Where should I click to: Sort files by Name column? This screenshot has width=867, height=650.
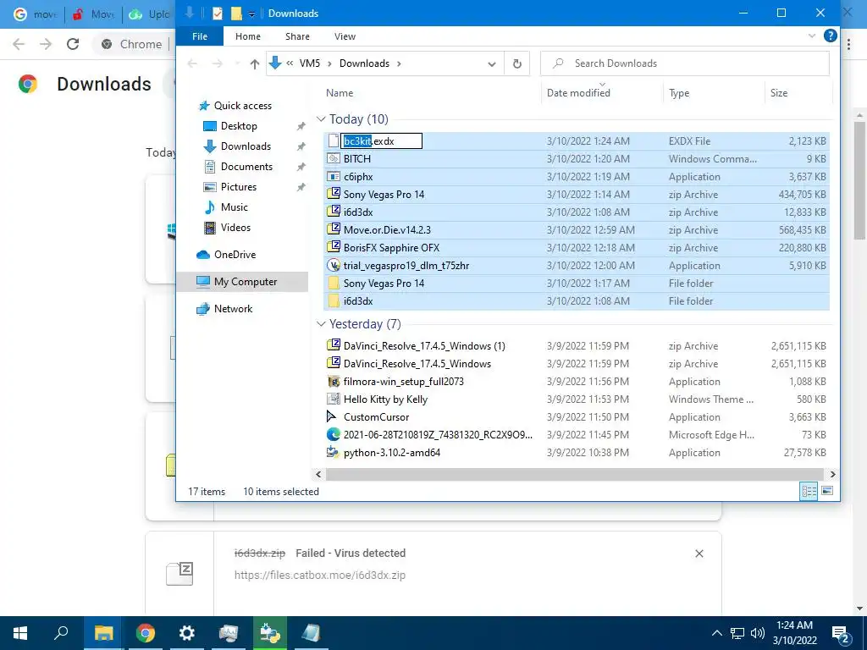point(340,93)
